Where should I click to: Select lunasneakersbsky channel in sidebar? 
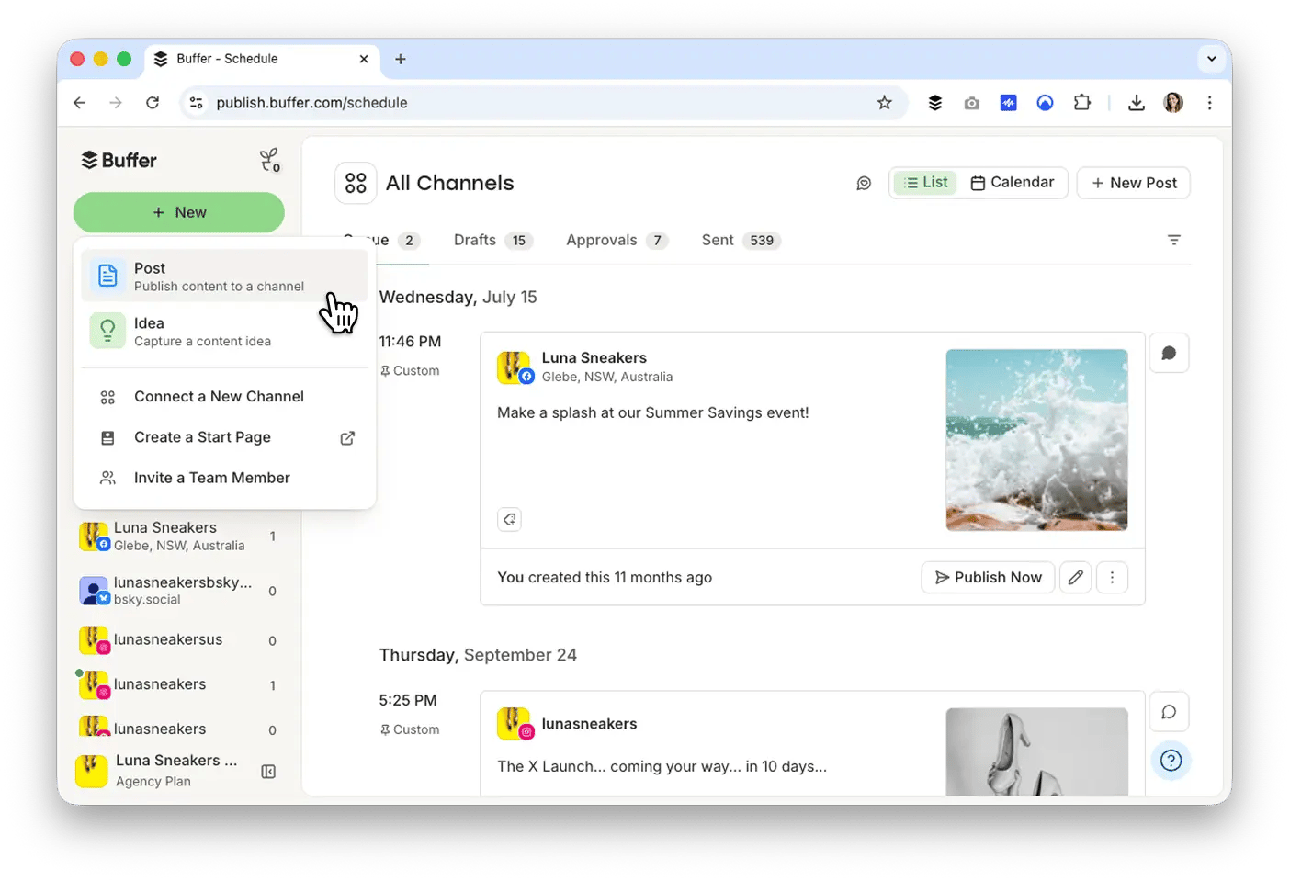click(x=178, y=591)
